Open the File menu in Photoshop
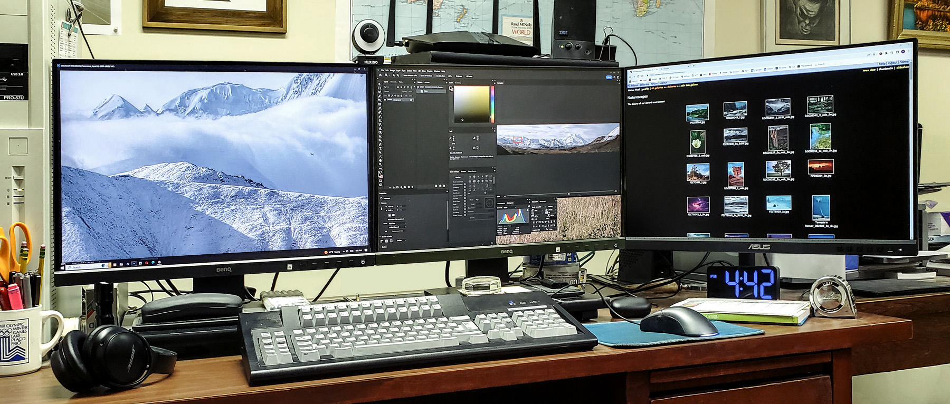Screen dimensions: 950x404 (x=383, y=70)
